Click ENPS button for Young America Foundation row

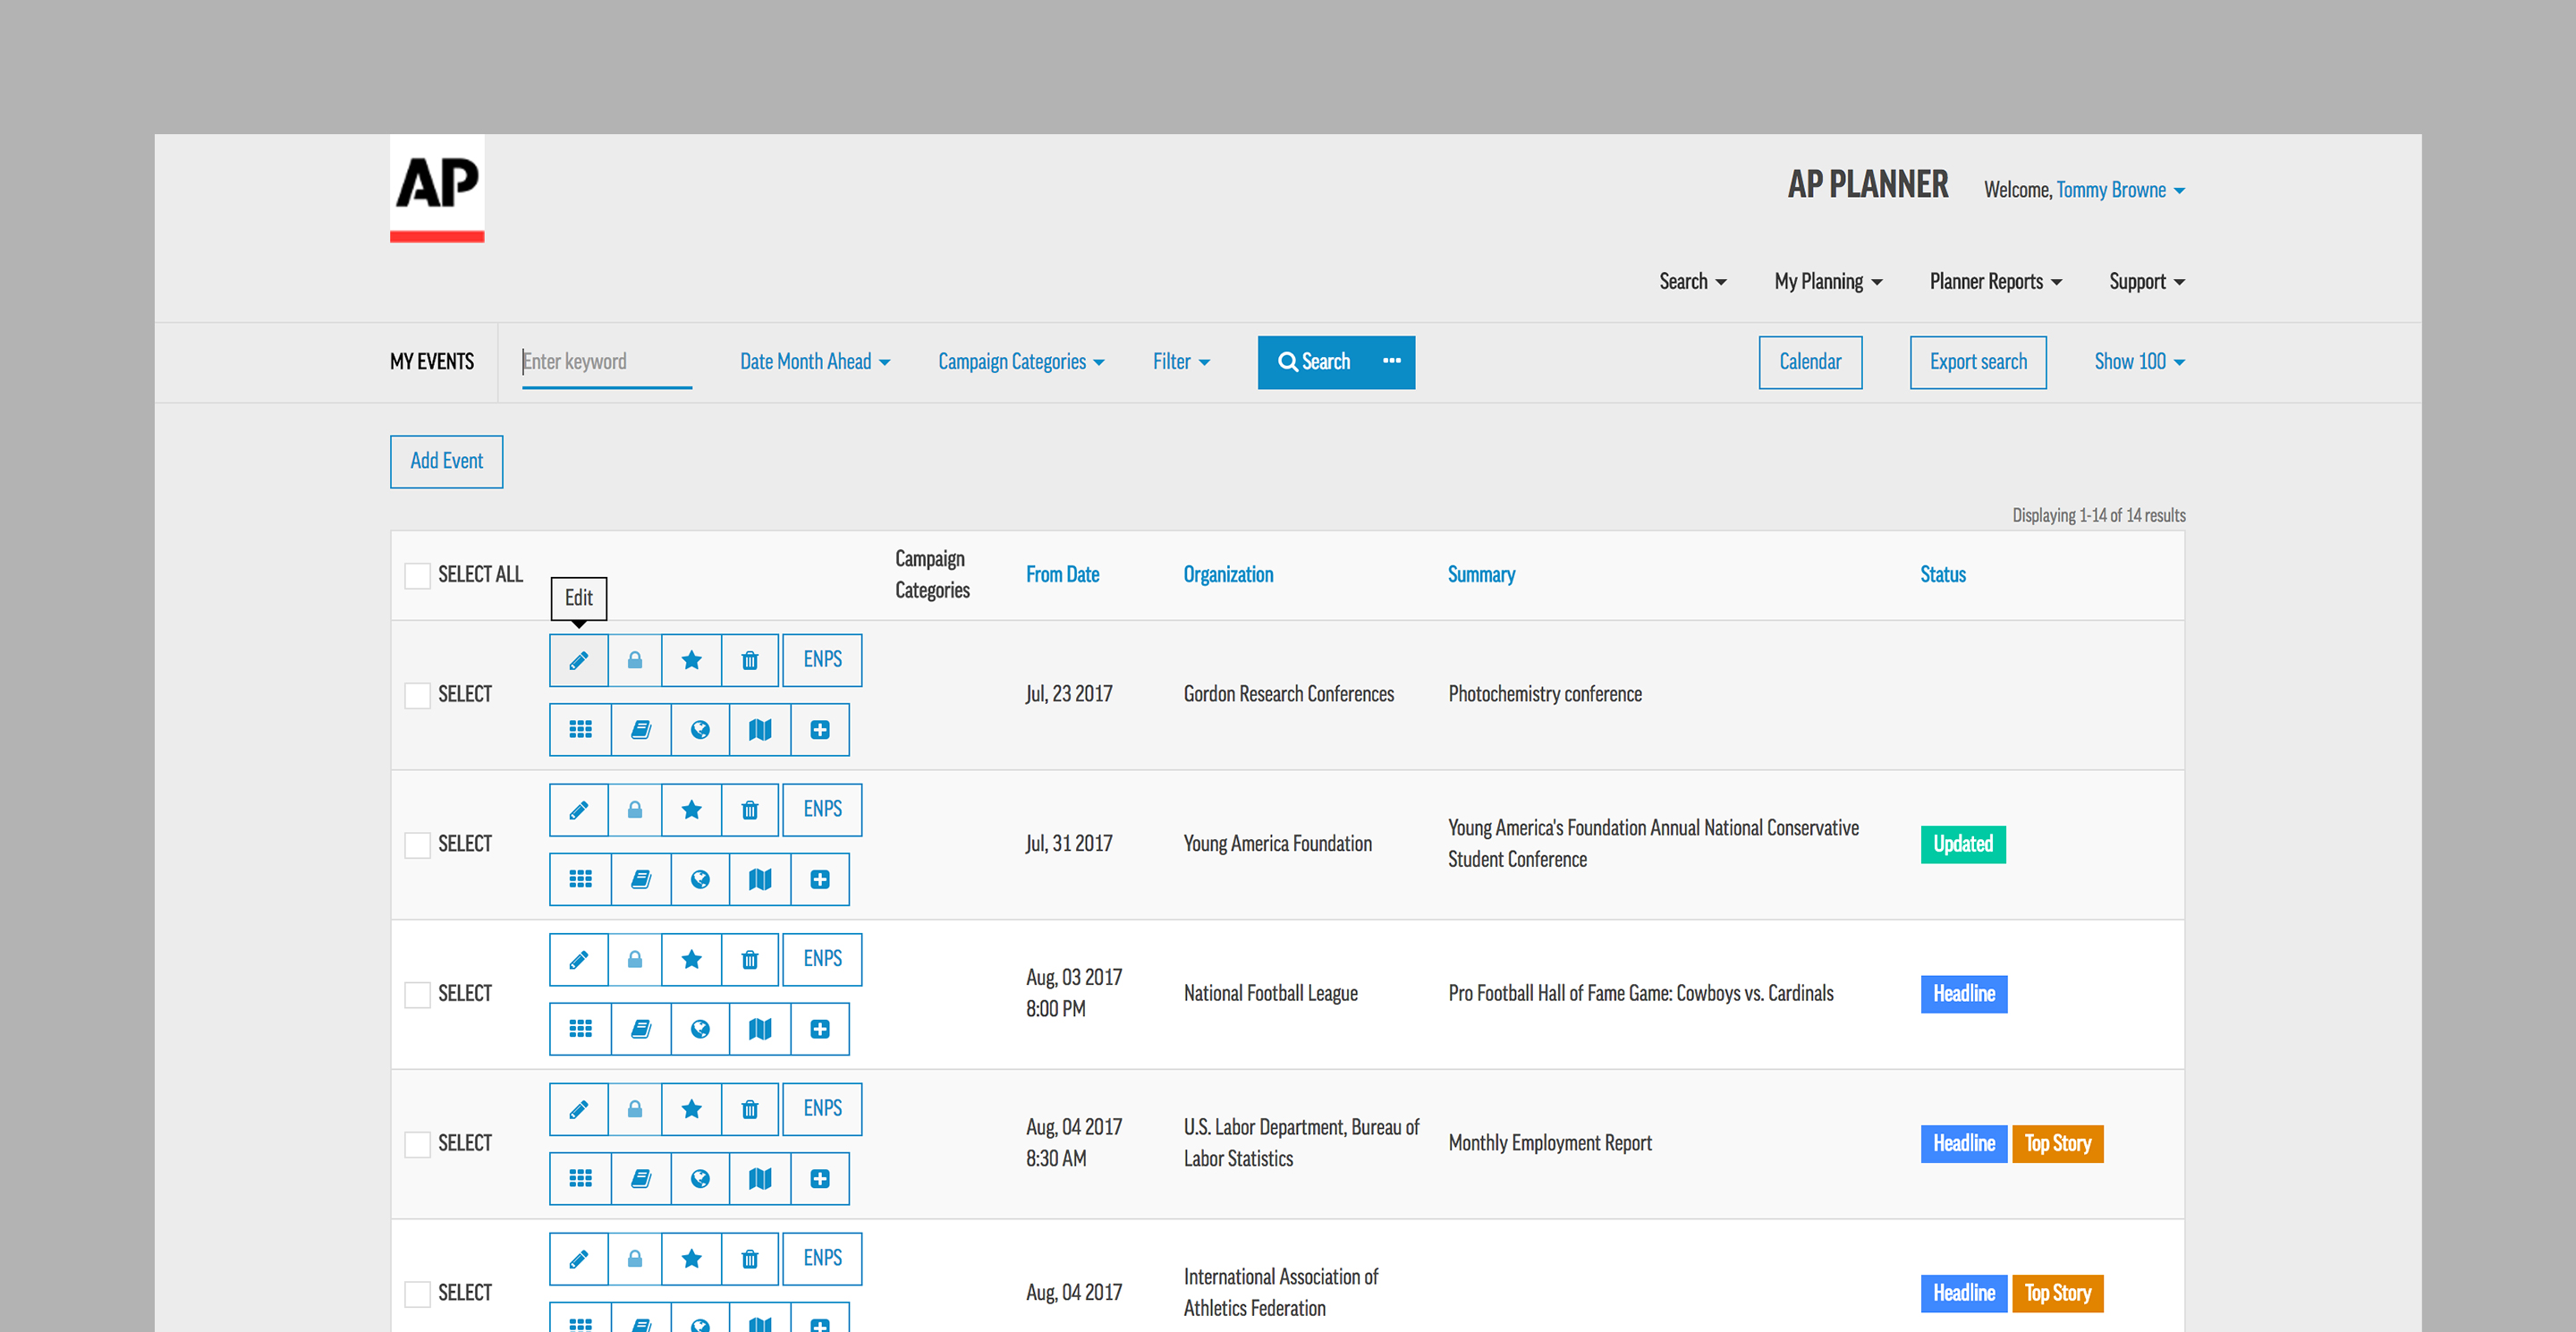coord(822,810)
